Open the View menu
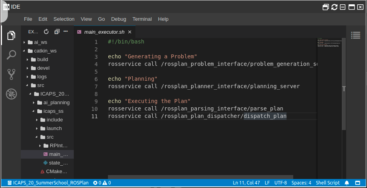367x188 pixels. tap(86, 19)
